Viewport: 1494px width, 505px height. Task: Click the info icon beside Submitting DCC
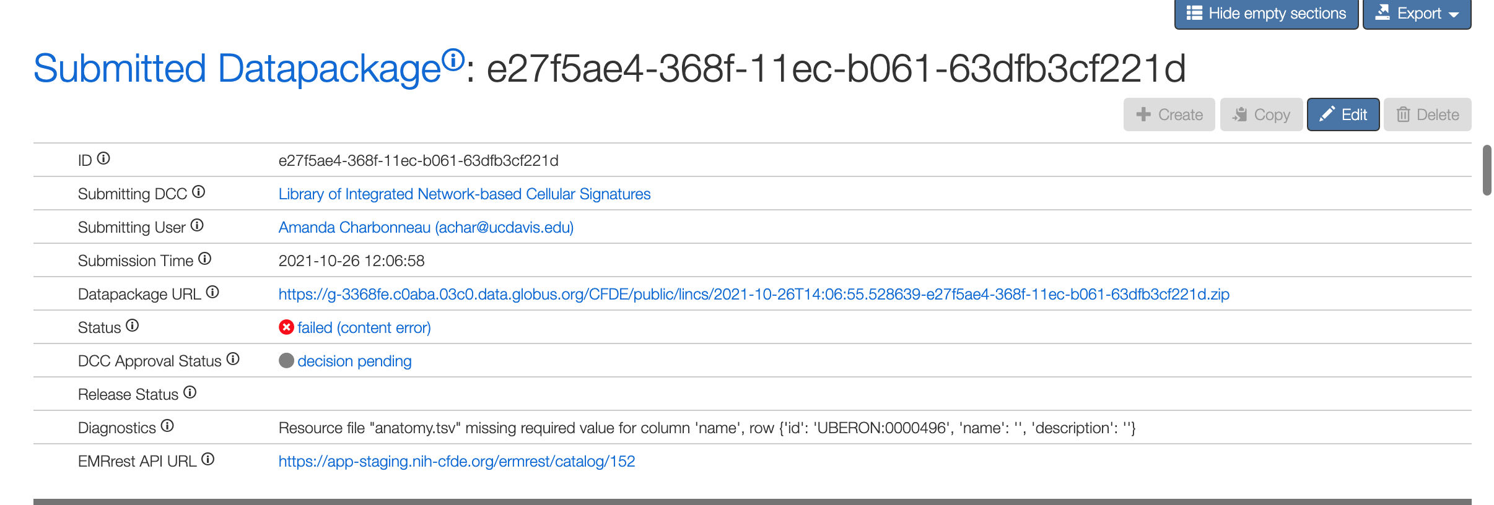(x=198, y=192)
